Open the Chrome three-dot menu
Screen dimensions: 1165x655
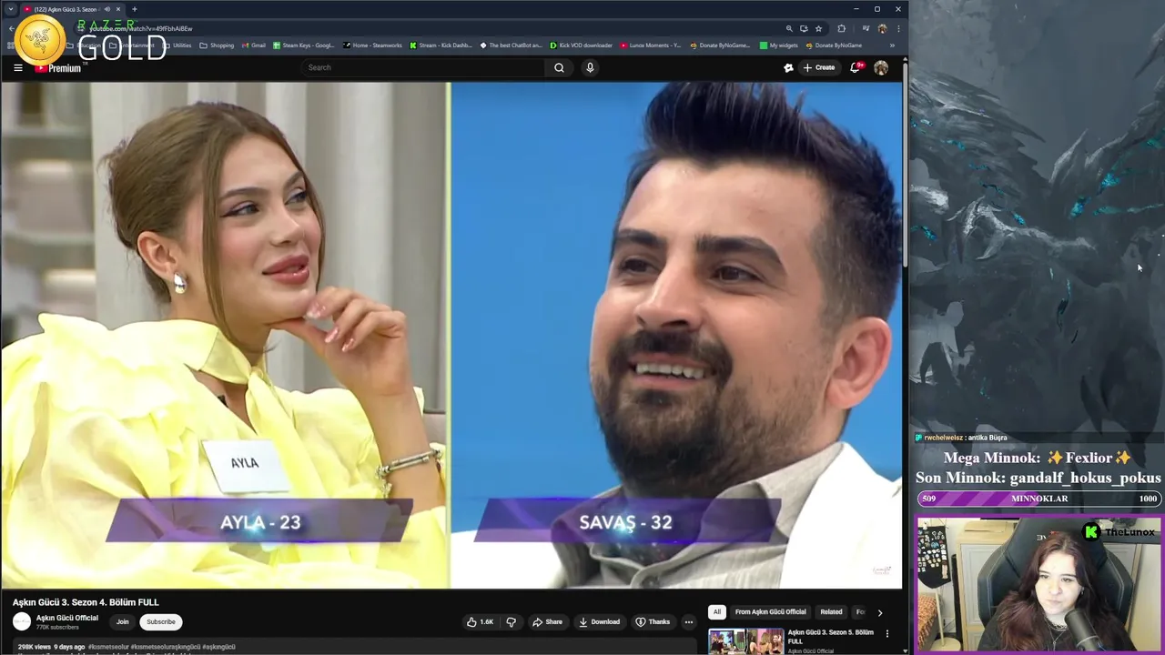[898, 28]
